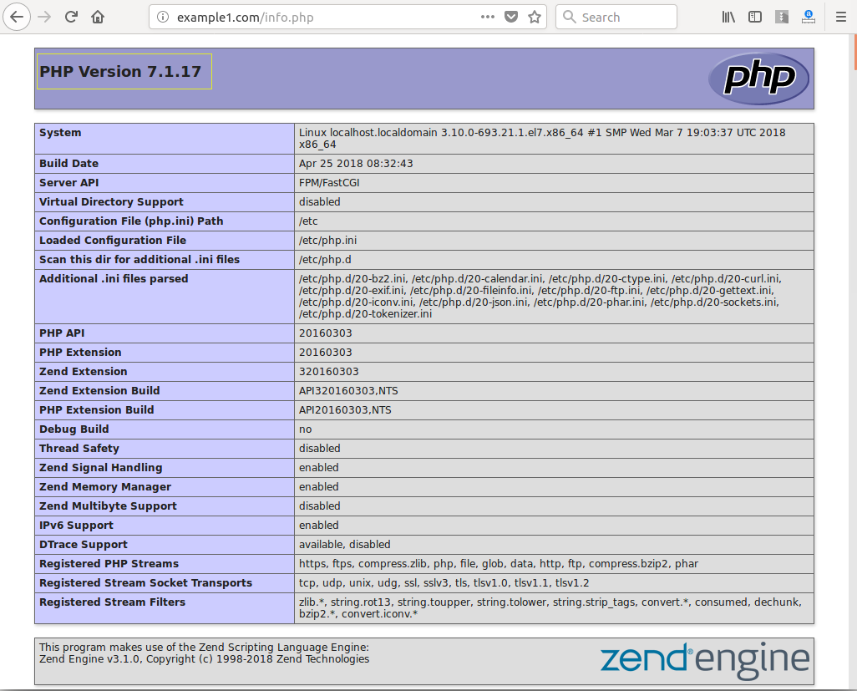Bookmark this page with the star

click(x=535, y=17)
